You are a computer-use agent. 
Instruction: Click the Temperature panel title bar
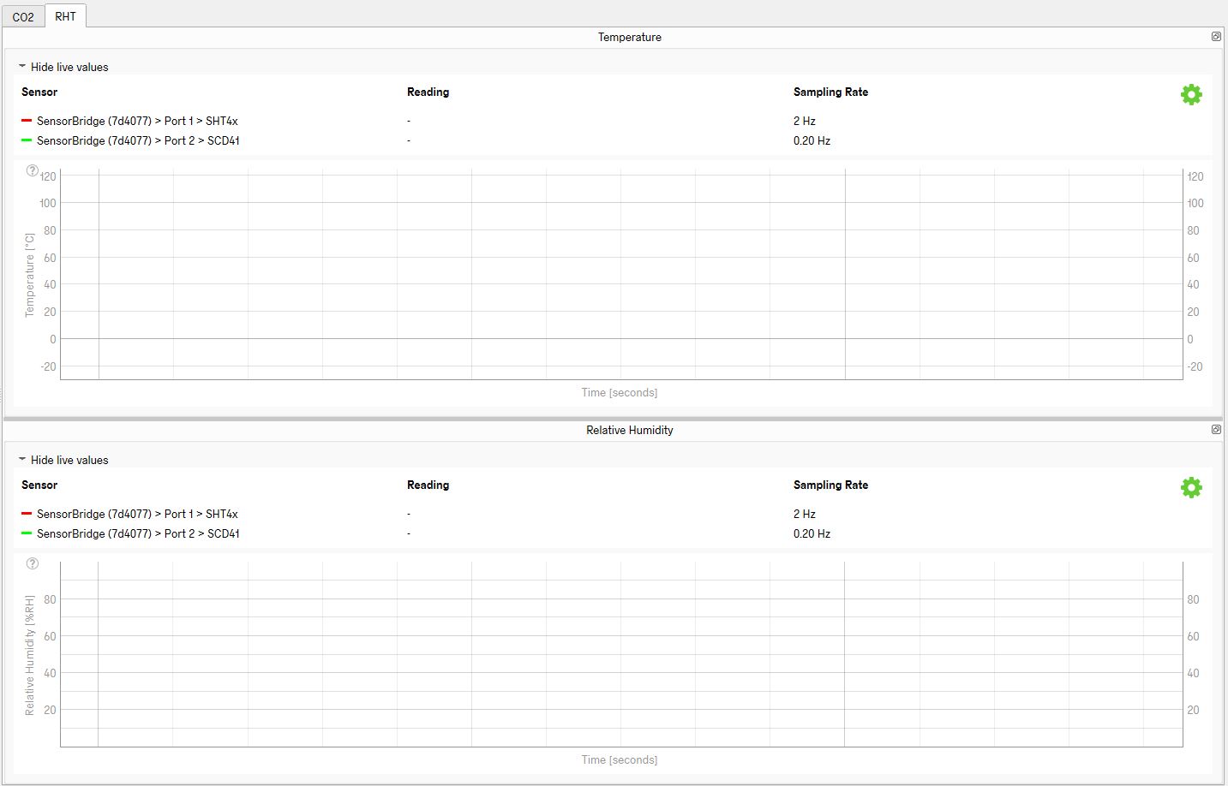[x=629, y=37]
